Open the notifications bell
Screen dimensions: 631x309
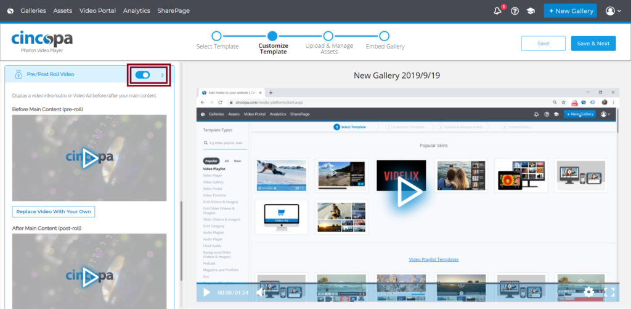click(498, 11)
